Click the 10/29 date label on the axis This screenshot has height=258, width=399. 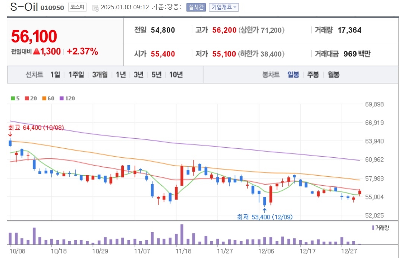point(100,251)
